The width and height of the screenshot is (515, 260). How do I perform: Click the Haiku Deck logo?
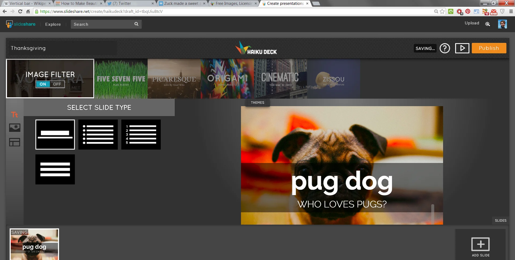(256, 48)
